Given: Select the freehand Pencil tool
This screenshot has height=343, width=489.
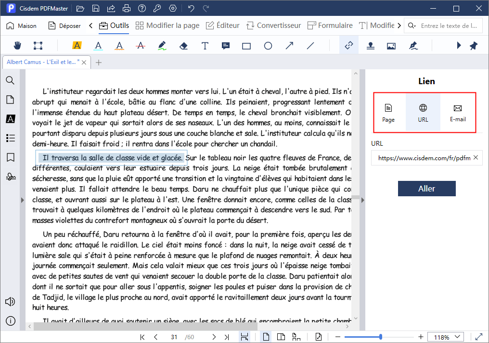Looking at the screenshot, I should (162, 46).
